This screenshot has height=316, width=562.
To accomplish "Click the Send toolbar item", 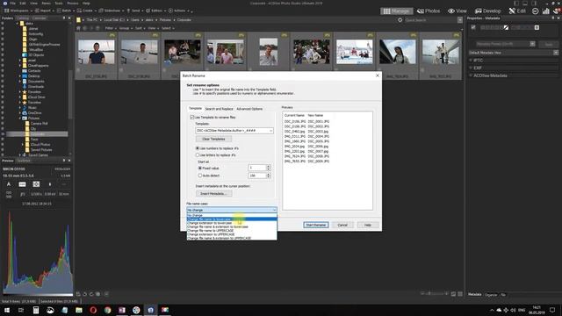I will 135,11.
